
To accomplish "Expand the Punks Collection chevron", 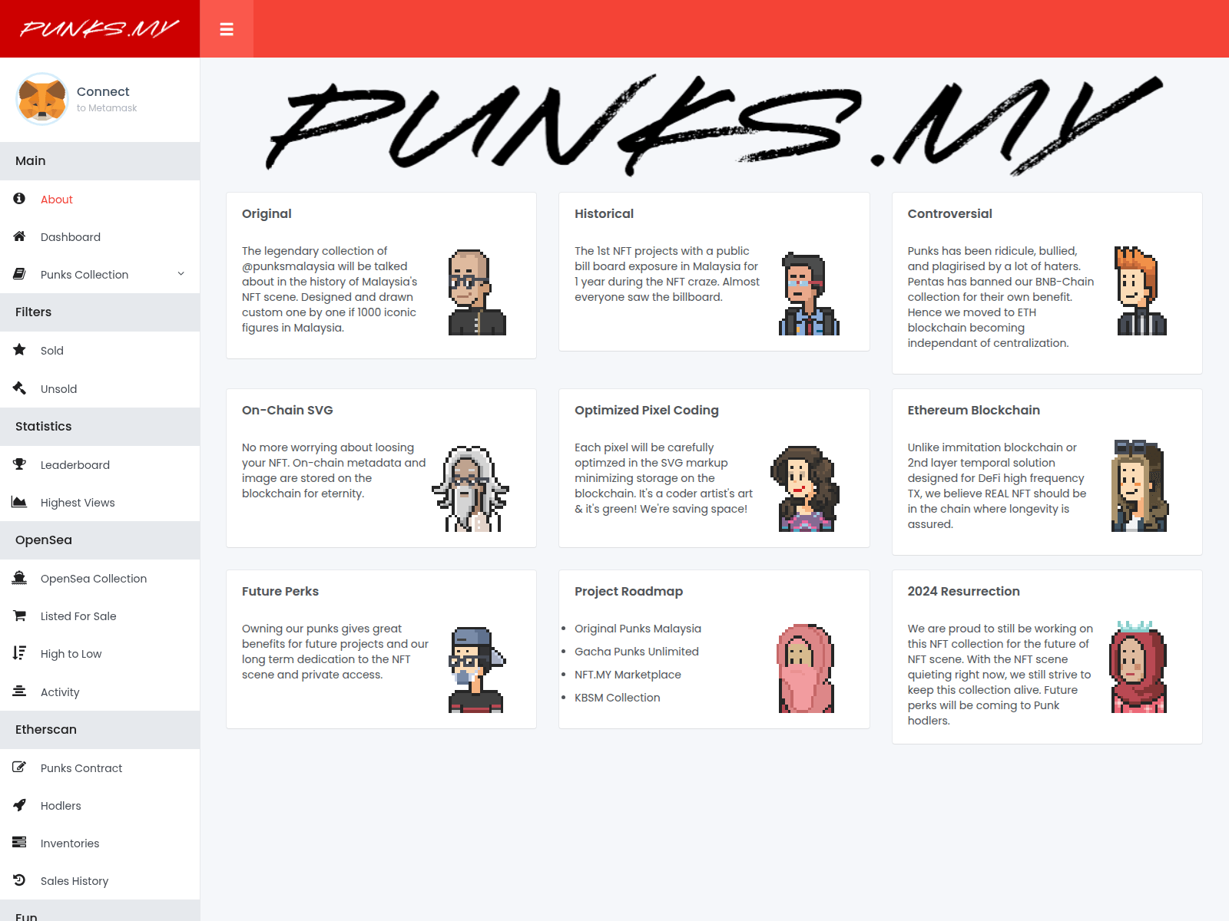I will point(181,274).
